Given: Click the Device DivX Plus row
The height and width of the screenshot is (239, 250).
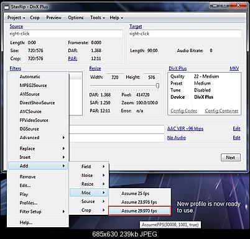Looking at the screenshot, I should click(205, 97).
